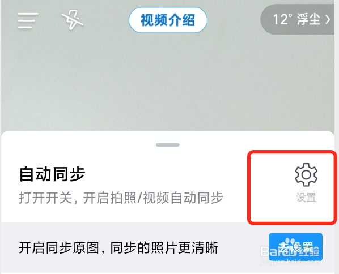Open the jingyan.baidu.com watermark link
This screenshot has height=274, width=339.
click(290, 262)
